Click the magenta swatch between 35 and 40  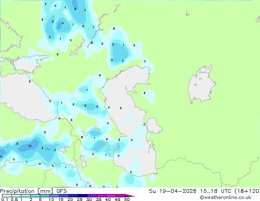pyautogui.click(x=101, y=196)
